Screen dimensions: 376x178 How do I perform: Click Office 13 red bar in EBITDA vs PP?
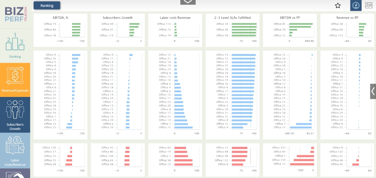[x=302, y=164]
